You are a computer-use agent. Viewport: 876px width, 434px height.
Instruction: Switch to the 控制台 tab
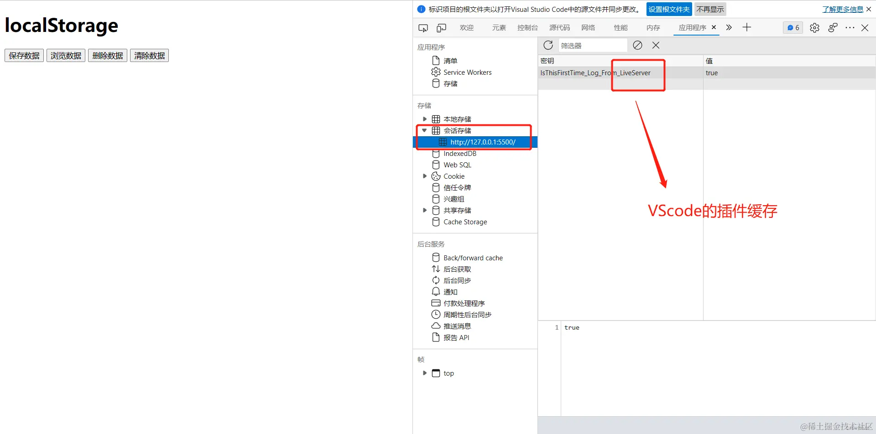(527, 28)
